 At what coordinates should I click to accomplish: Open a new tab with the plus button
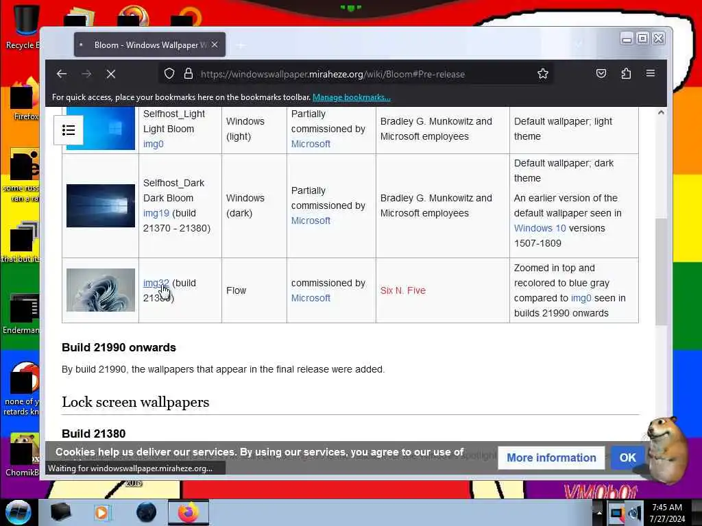(x=241, y=45)
